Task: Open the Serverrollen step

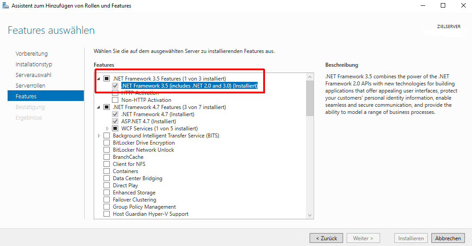Action: (30, 85)
